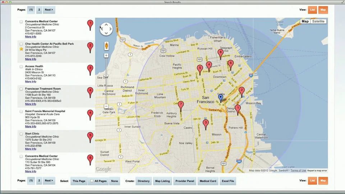The image size is (345, 194).
Task: Create an Excel File
Action: coord(228,181)
